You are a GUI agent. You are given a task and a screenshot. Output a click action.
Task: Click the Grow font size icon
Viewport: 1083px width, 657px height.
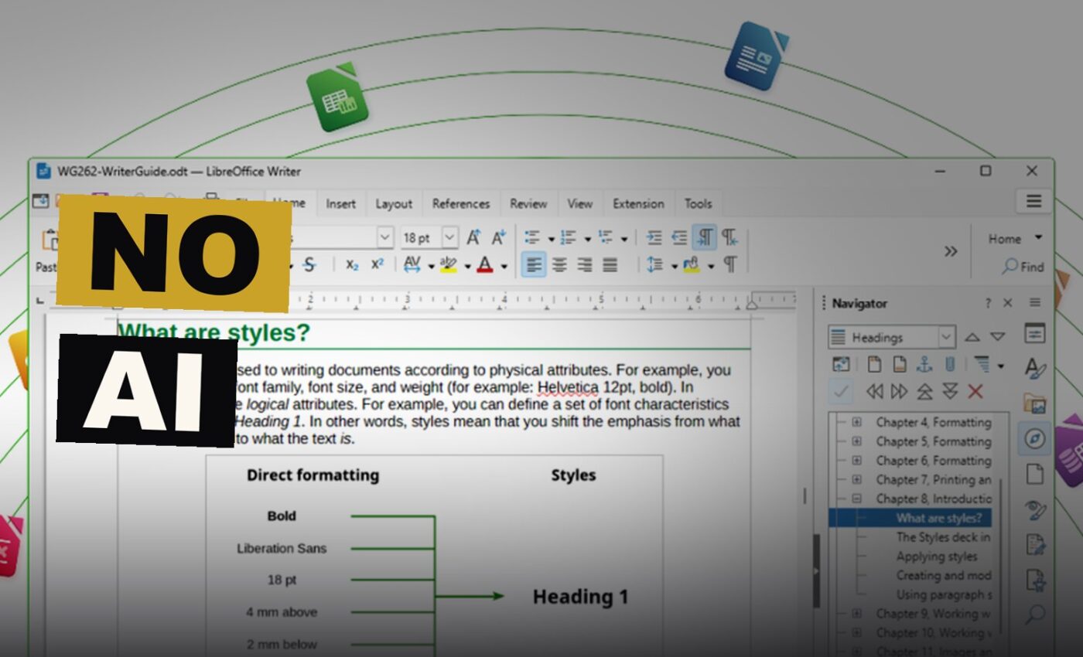pyautogui.click(x=473, y=237)
